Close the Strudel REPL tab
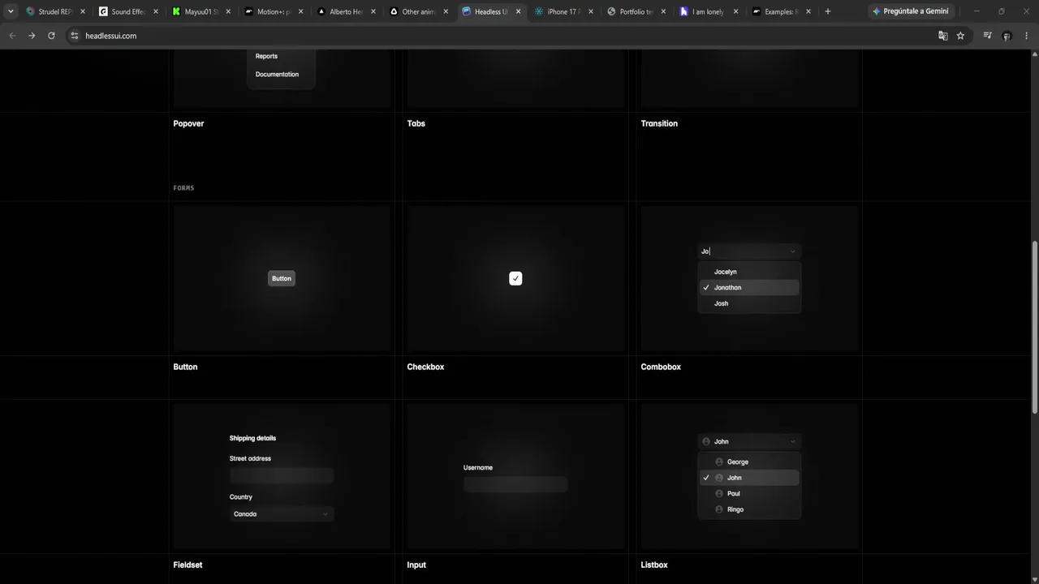Image resolution: width=1039 pixels, height=584 pixels. (x=82, y=12)
